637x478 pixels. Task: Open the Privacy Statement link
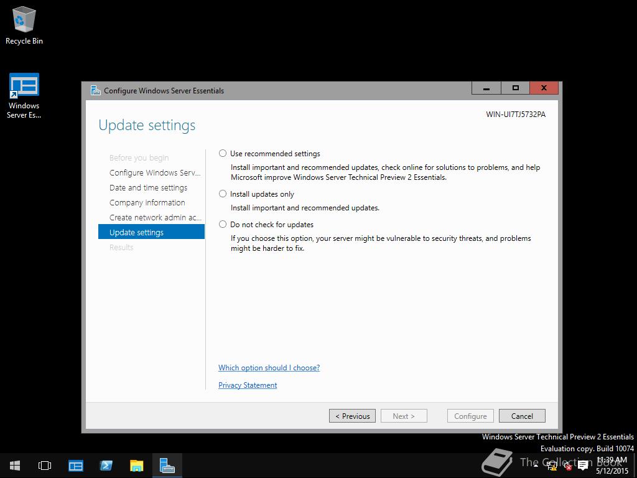tap(248, 385)
